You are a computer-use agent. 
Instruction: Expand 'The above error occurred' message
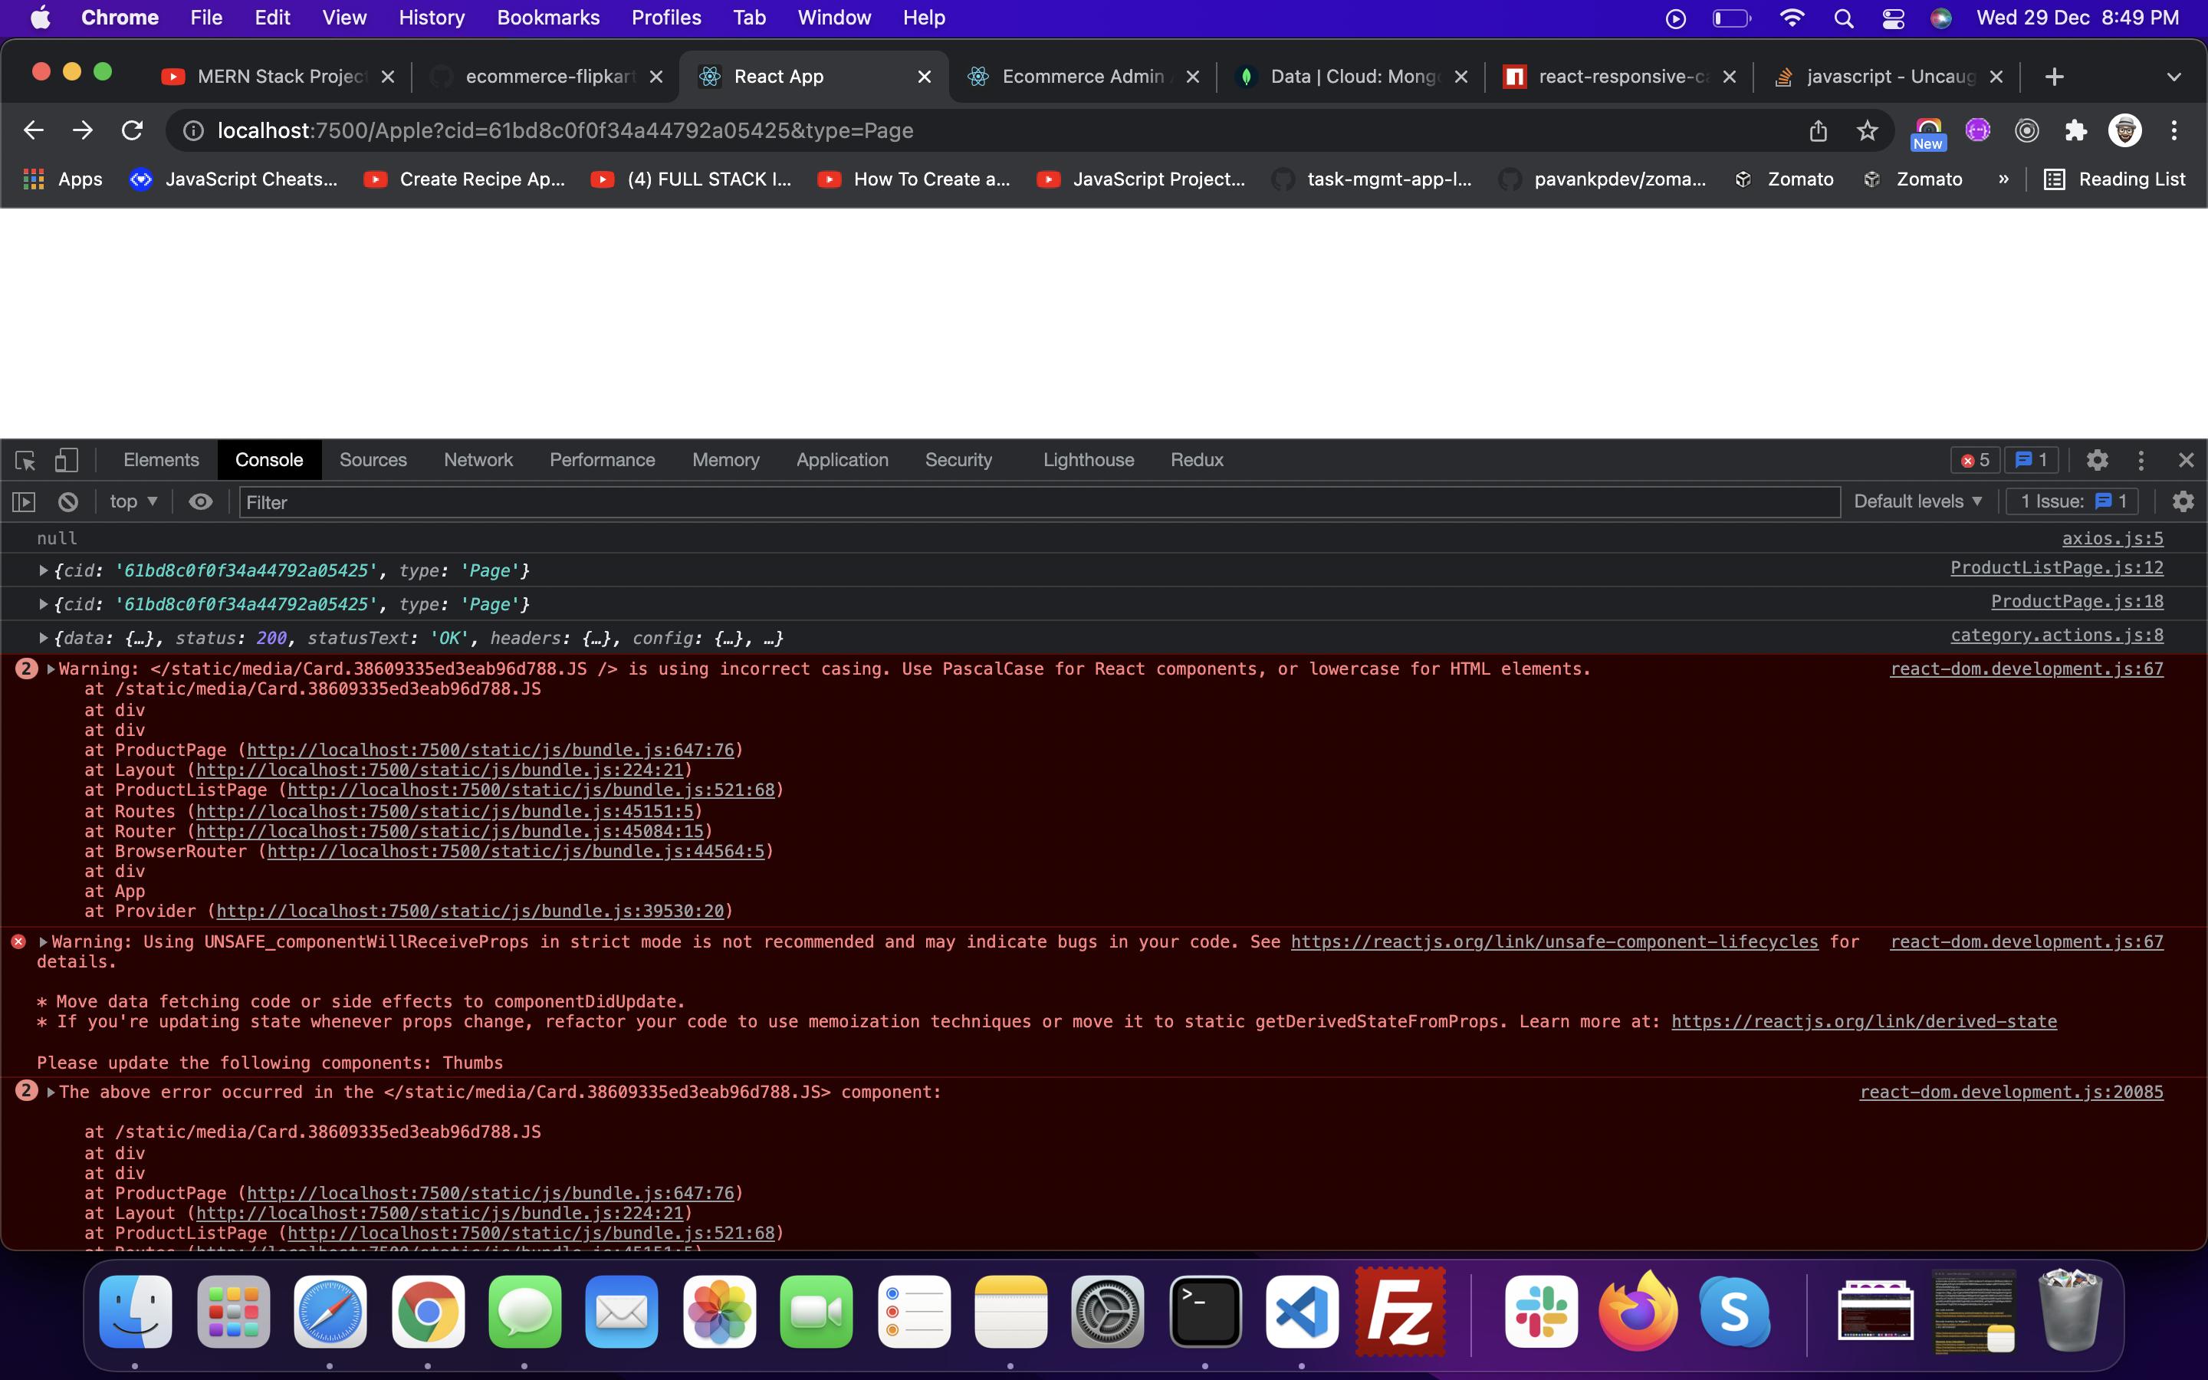coord(51,1092)
